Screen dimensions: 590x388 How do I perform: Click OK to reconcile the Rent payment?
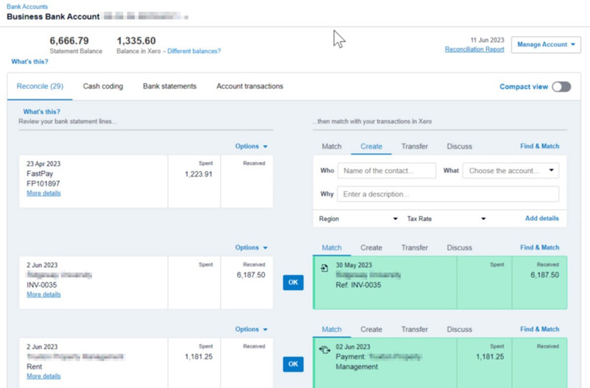(293, 364)
